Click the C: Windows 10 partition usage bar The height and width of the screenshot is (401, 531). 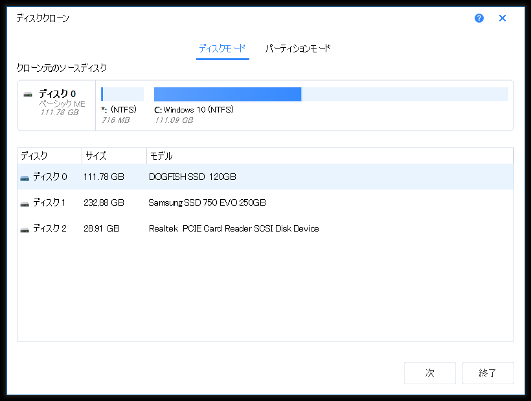[x=330, y=94]
